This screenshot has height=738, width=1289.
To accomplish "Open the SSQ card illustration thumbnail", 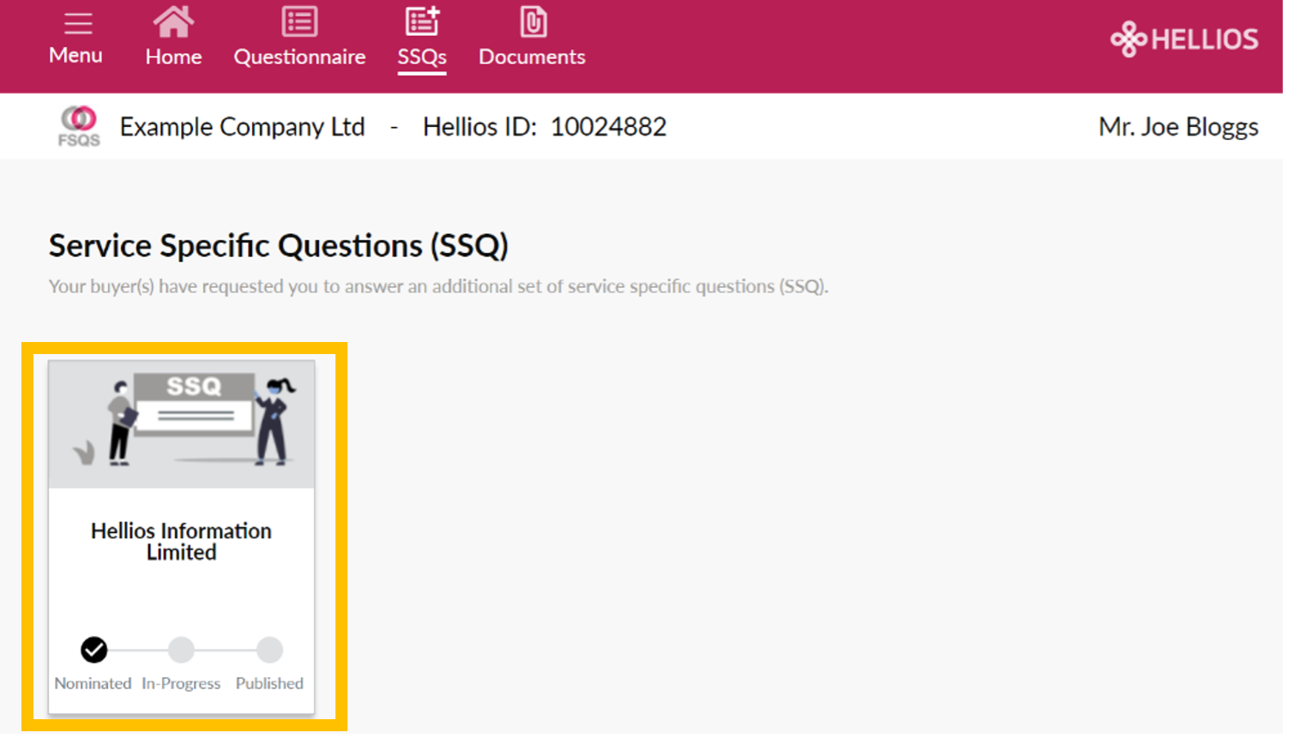I will coord(181,424).
